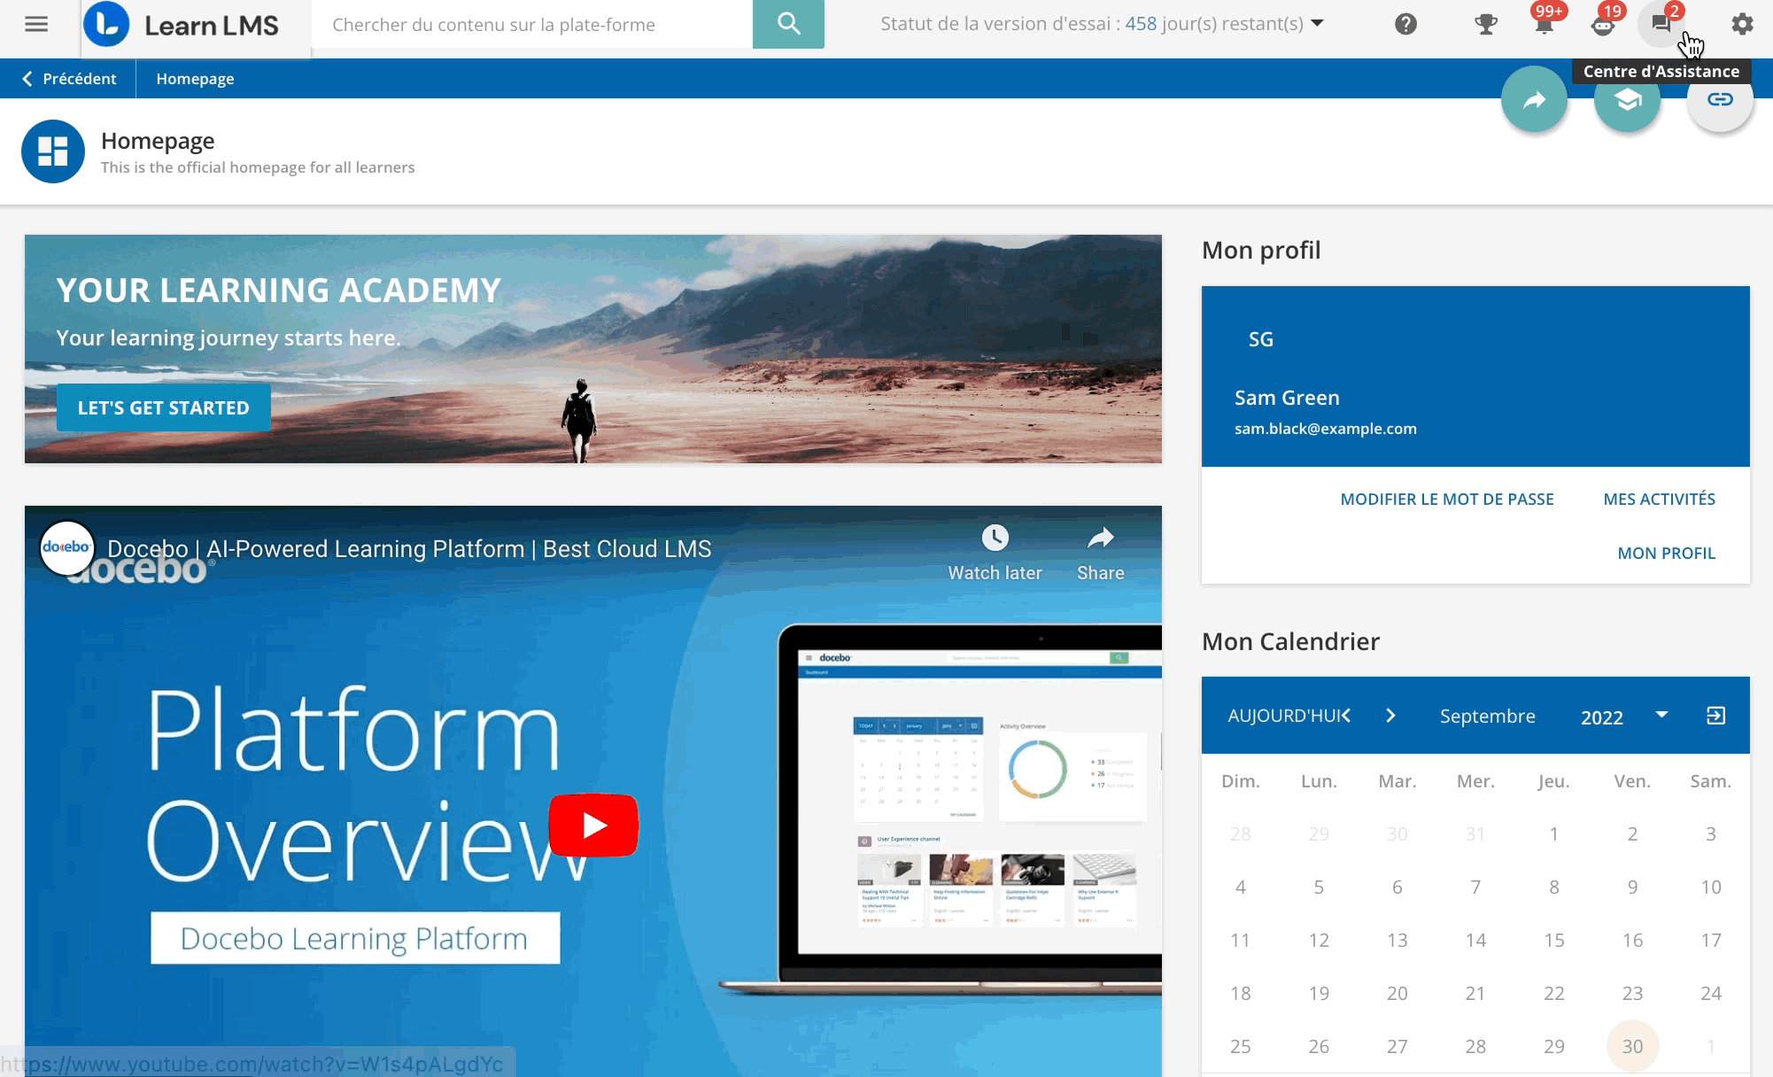Open the calendar year 2022 dropdown
This screenshot has width=1773, height=1077.
[x=1623, y=717]
